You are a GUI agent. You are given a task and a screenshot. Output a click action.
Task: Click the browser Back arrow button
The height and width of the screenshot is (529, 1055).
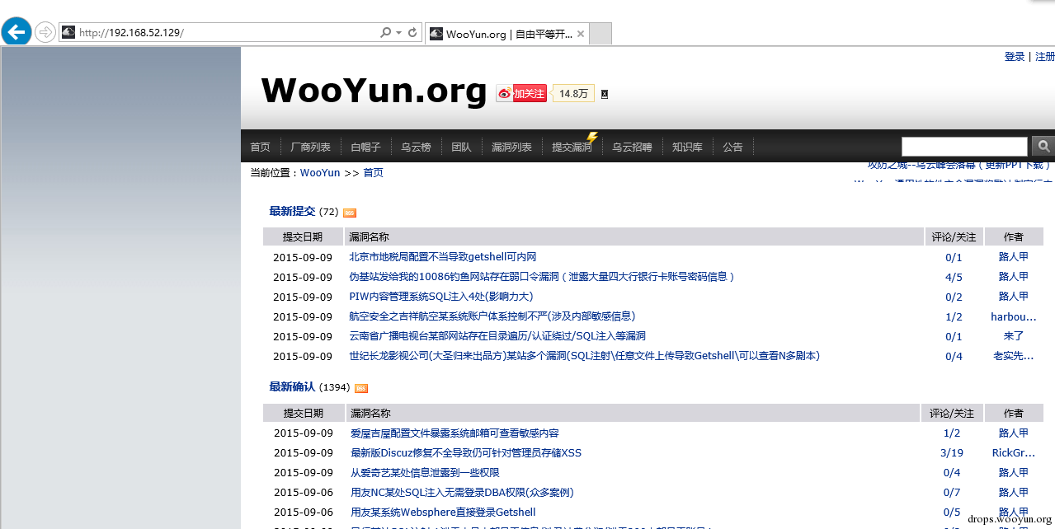click(16, 32)
